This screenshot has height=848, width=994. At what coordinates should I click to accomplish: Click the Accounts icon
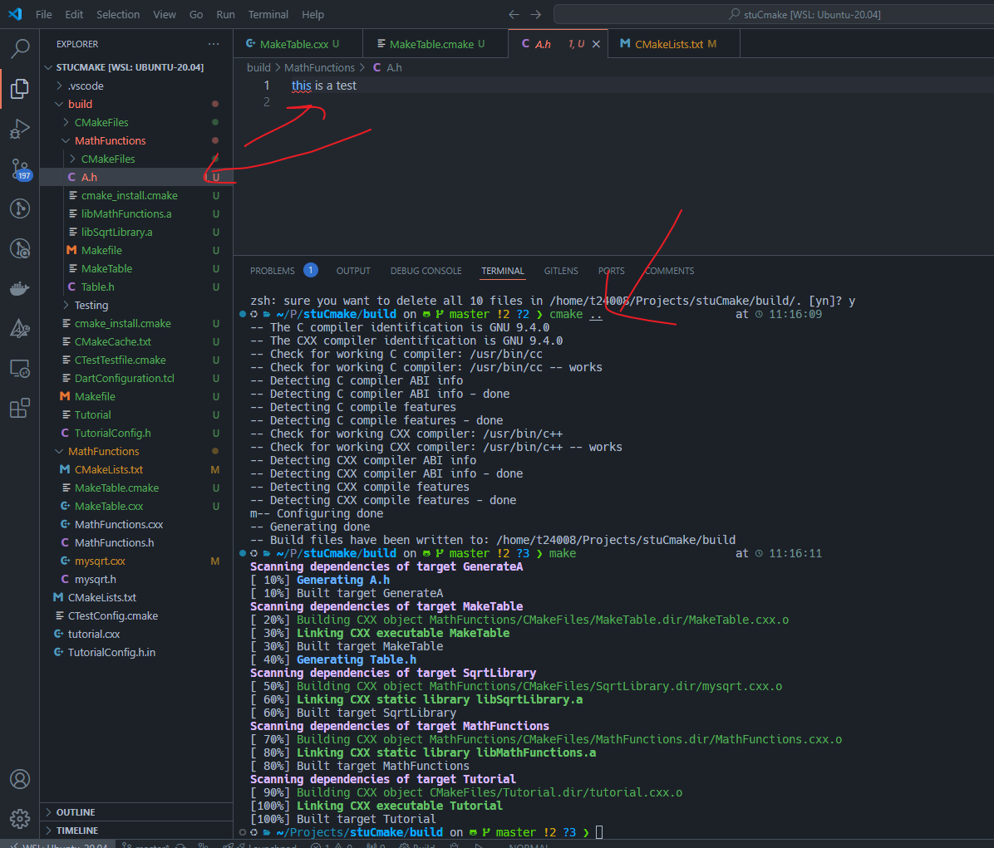20,779
